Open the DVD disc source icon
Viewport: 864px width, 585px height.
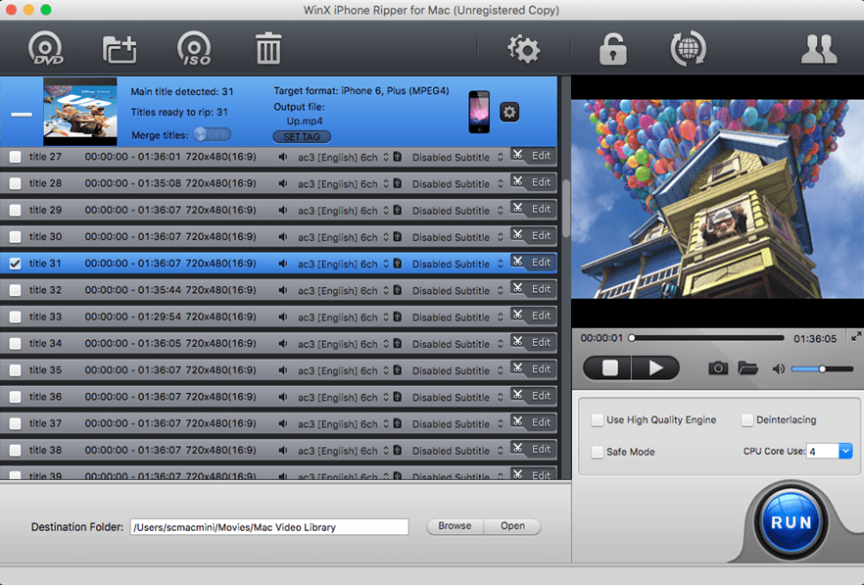[44, 47]
